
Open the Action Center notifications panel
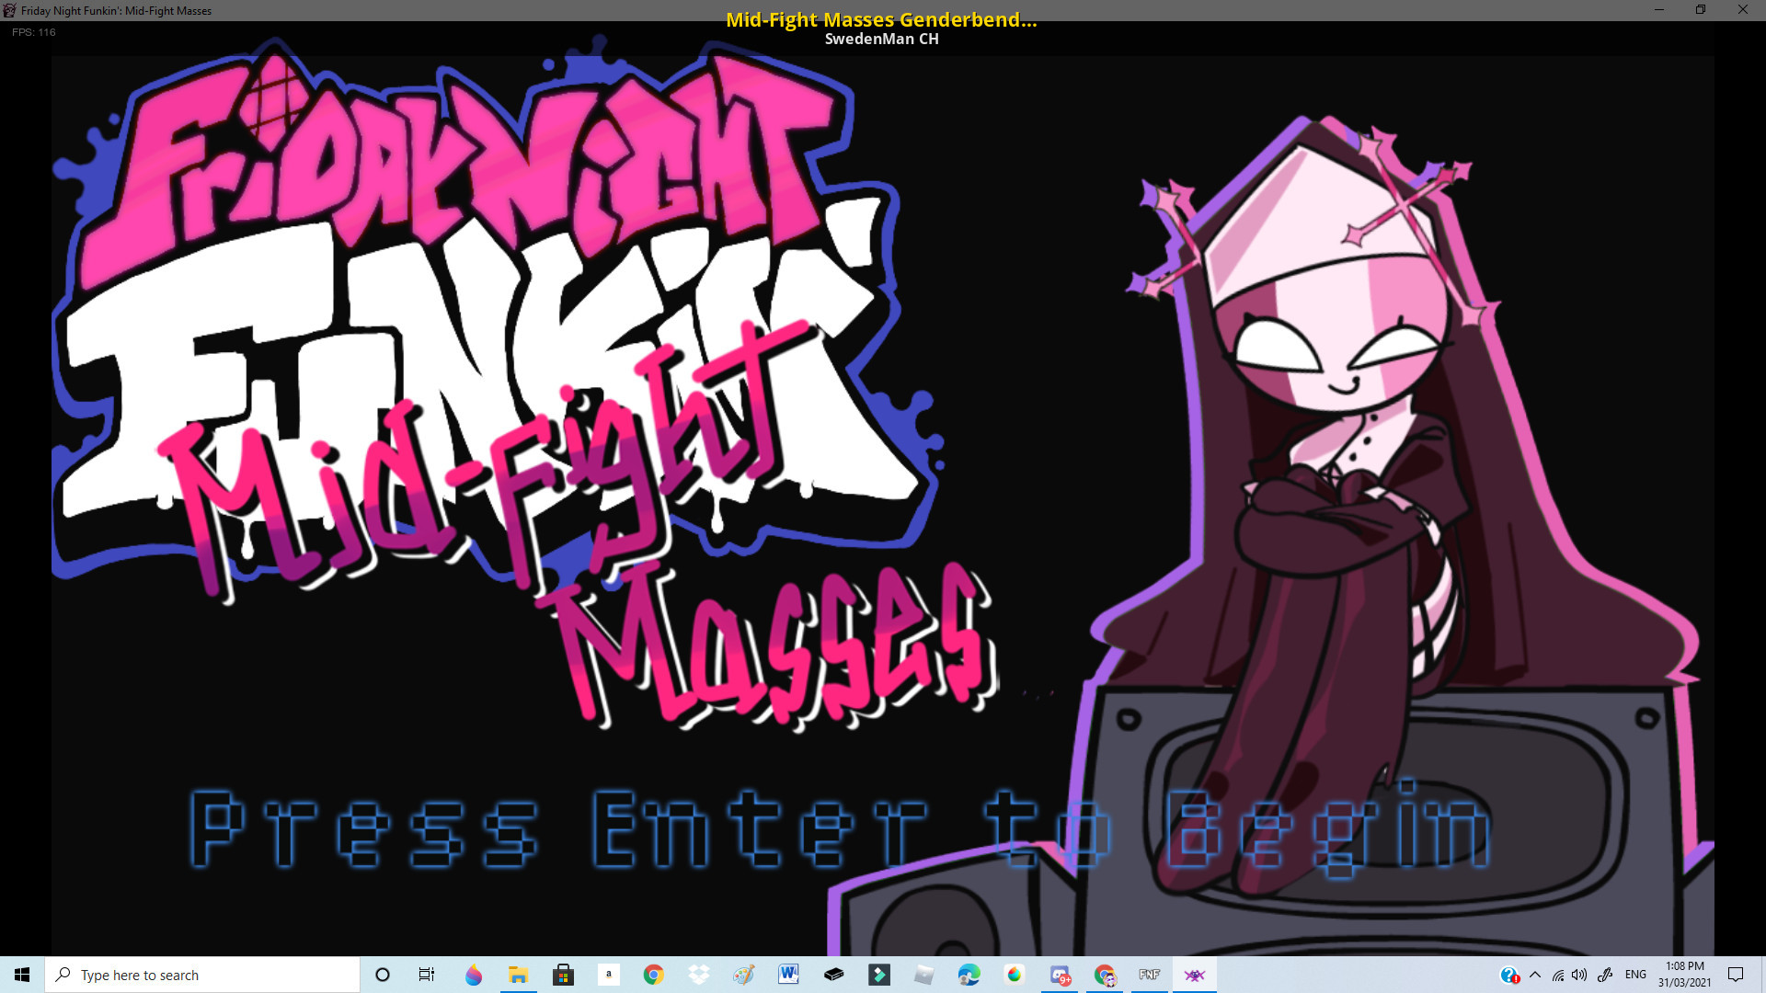(x=1736, y=975)
